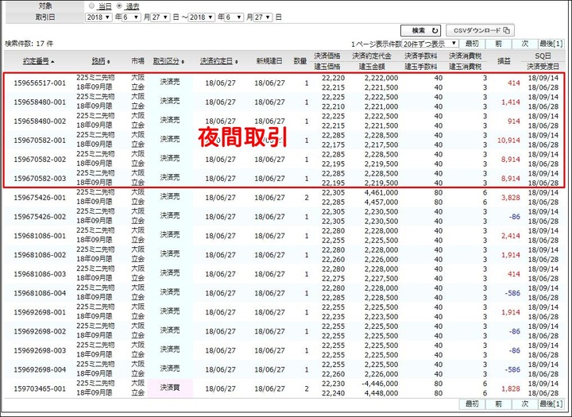Image resolution: width=572 pixels, height=417 pixels.
Task: Open the end year 2018 dropdown
Action: pyautogui.click(x=201, y=17)
